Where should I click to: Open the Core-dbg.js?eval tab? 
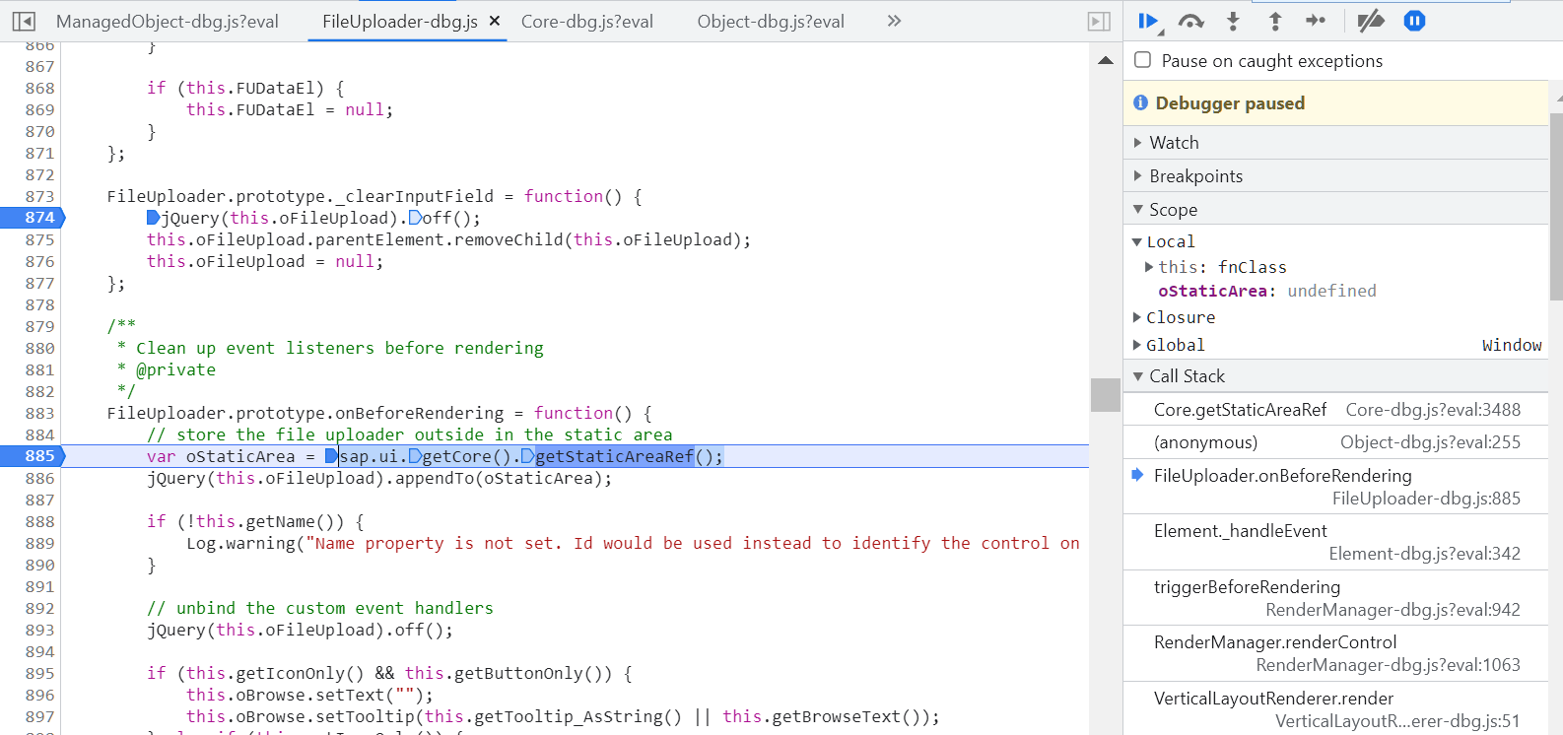[x=586, y=21]
